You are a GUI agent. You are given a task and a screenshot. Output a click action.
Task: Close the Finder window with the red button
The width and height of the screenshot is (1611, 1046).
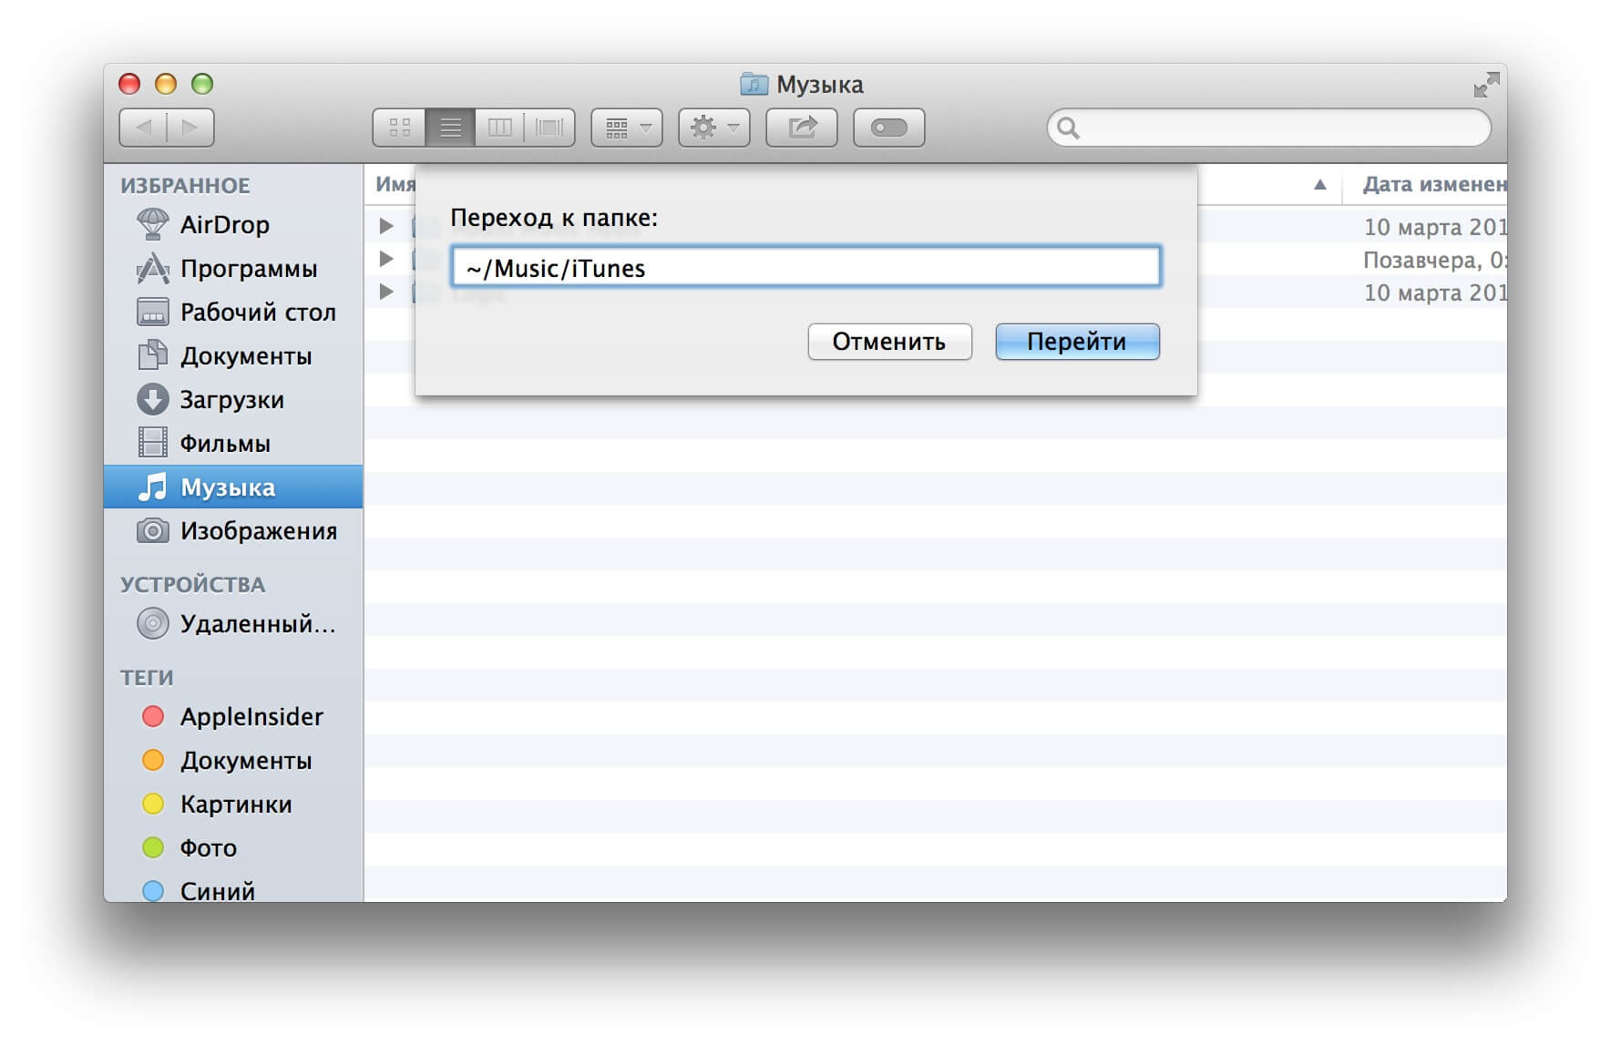(x=129, y=84)
